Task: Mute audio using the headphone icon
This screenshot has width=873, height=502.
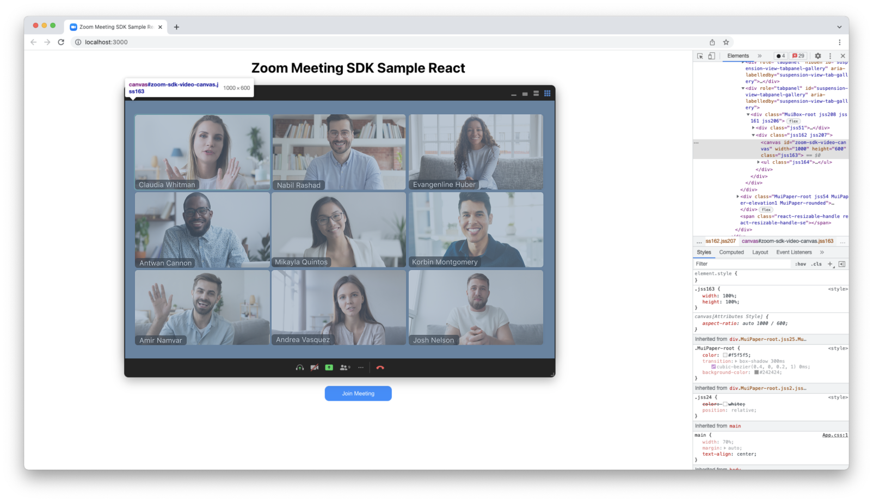Action: [299, 368]
